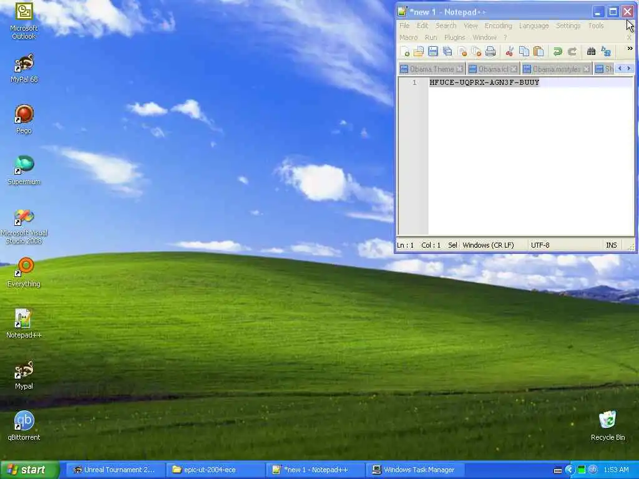Click the Close document toolbar icon
The width and height of the screenshot is (639, 479).
click(x=462, y=51)
